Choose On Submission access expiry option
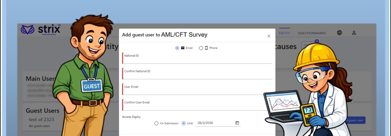The image size is (391, 136). 156,123
